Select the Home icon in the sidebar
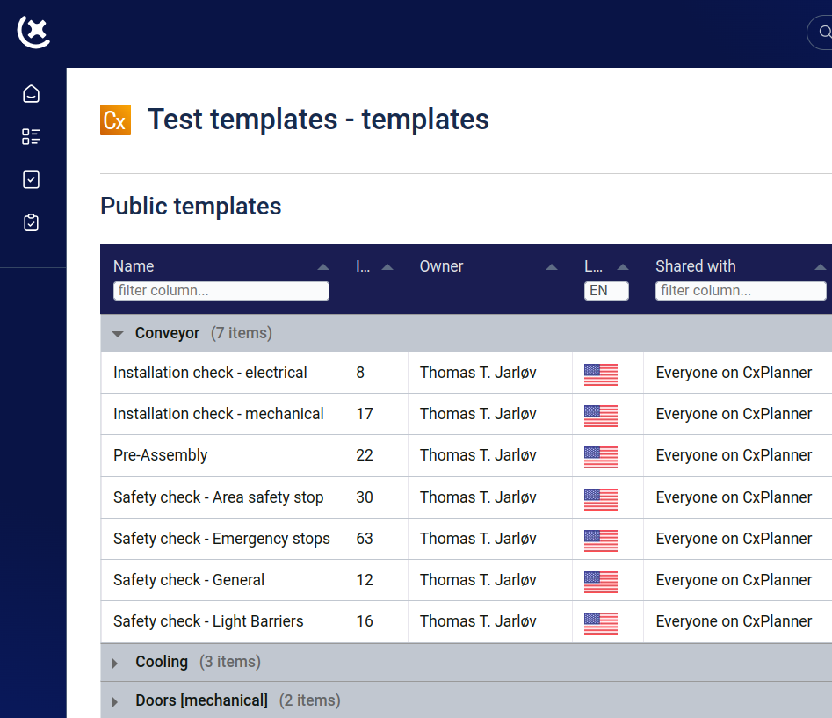 pyautogui.click(x=31, y=93)
